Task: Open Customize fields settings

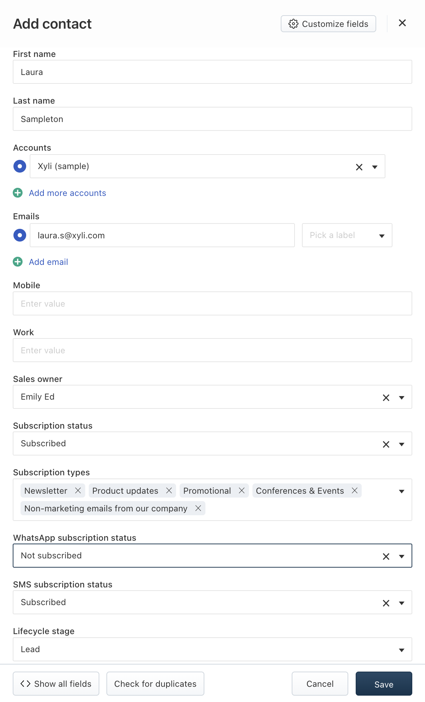Action: [328, 24]
